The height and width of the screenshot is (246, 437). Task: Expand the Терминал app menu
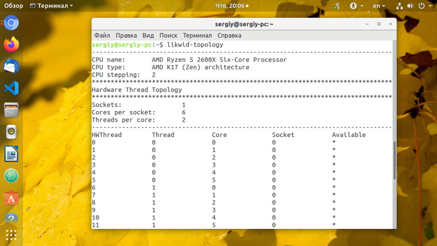52,6
